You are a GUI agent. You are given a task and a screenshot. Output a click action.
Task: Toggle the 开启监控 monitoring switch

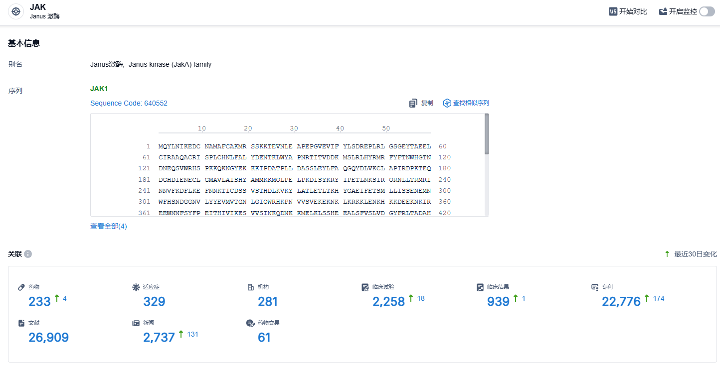tap(707, 11)
